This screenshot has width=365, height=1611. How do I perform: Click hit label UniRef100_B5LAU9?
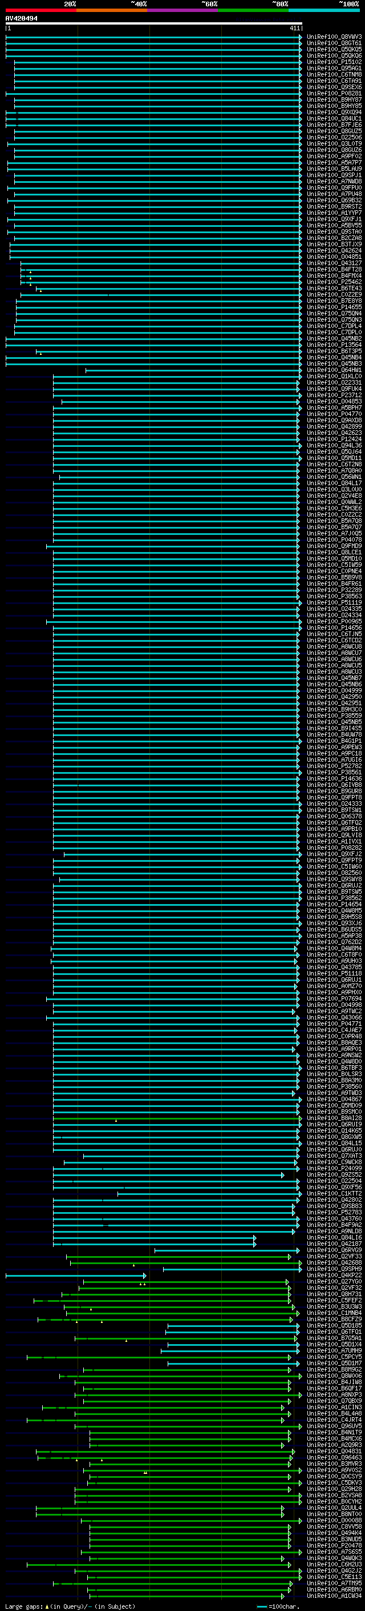tap(334, 168)
